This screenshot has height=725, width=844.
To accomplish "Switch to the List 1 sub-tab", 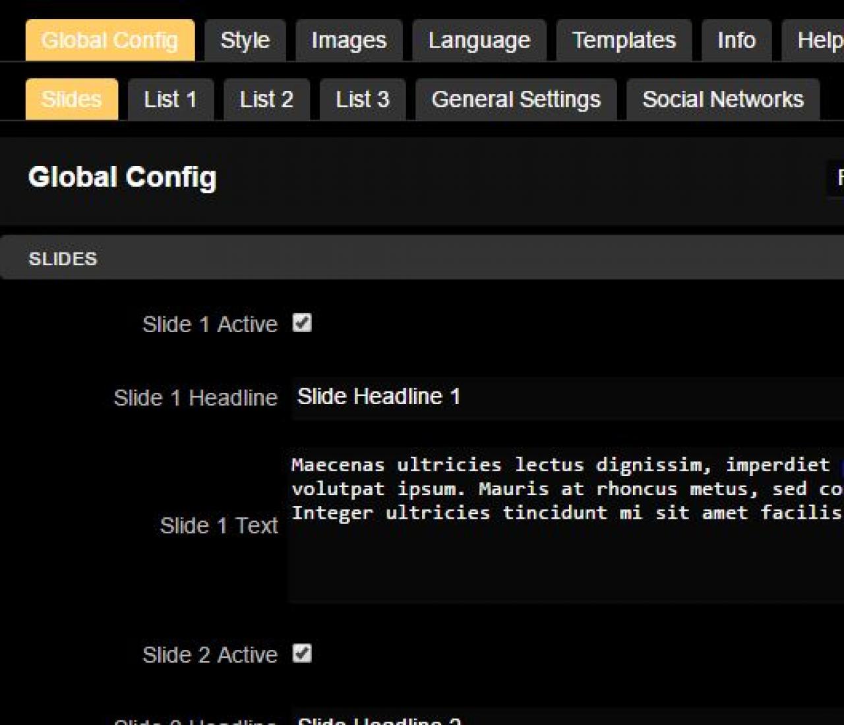I will (170, 100).
